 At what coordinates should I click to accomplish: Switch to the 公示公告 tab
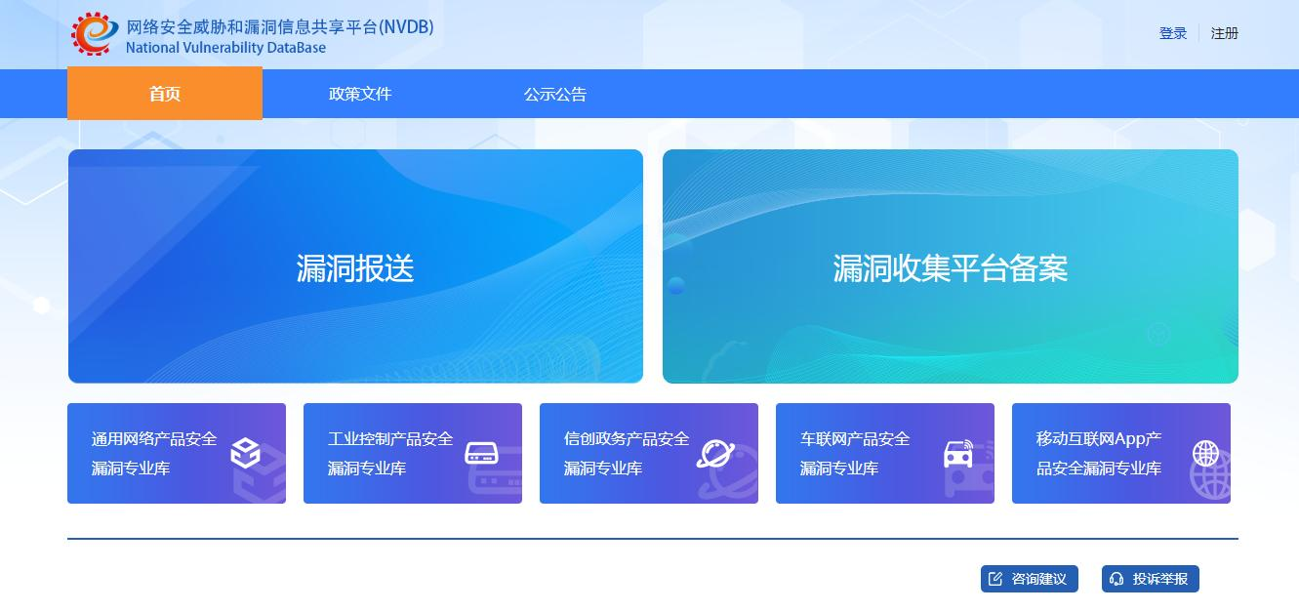[x=555, y=95]
